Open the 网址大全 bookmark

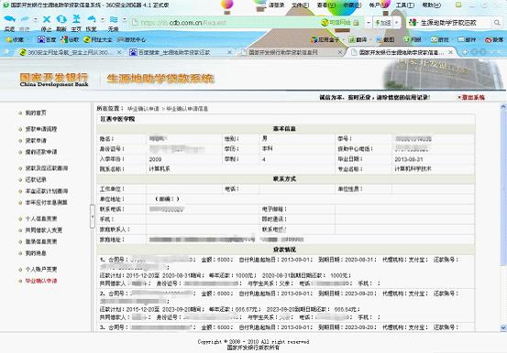[x=98, y=39]
